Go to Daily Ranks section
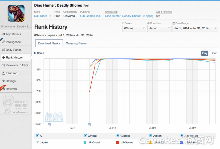 click(16, 50)
